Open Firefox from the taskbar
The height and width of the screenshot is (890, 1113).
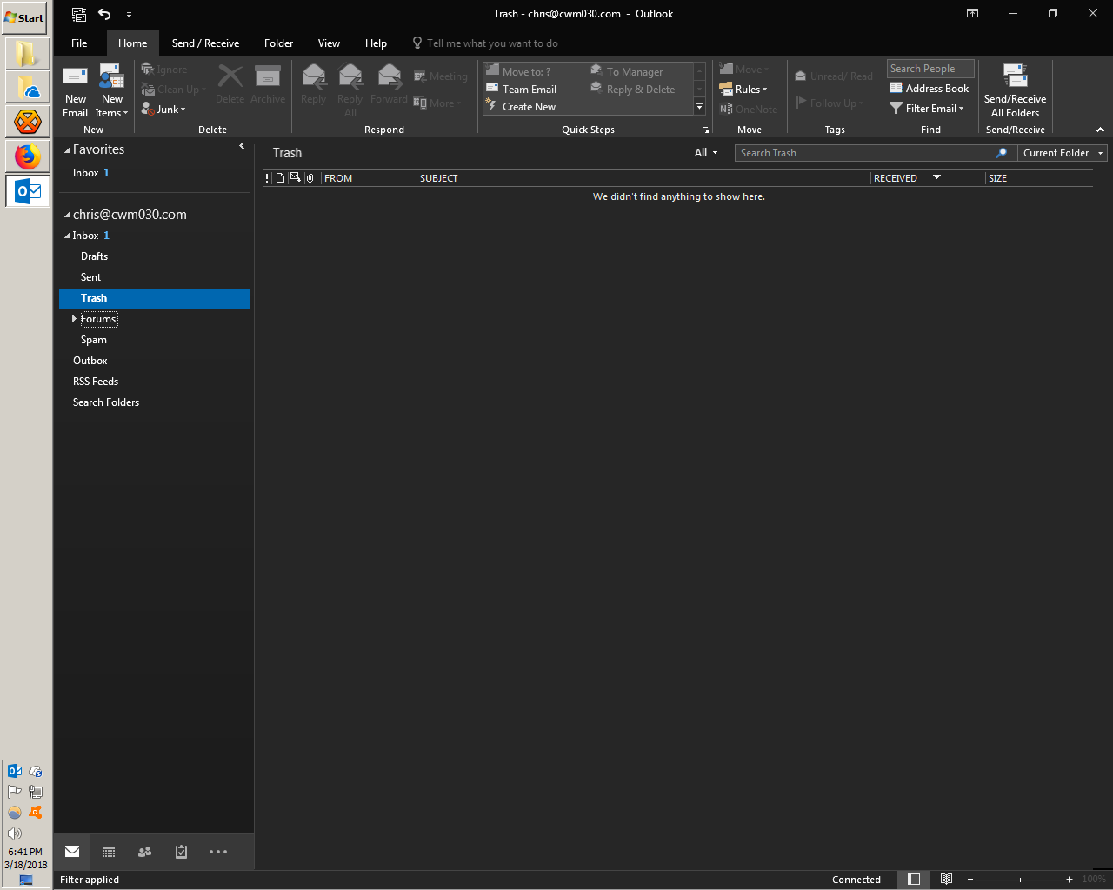[x=27, y=156]
